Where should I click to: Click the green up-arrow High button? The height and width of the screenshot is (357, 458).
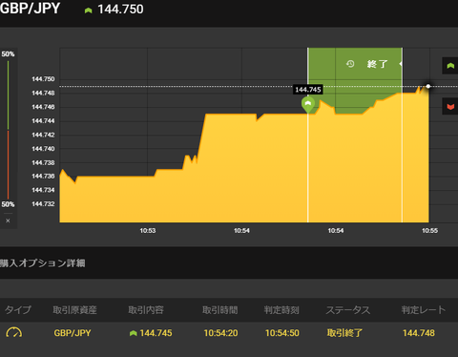450,66
